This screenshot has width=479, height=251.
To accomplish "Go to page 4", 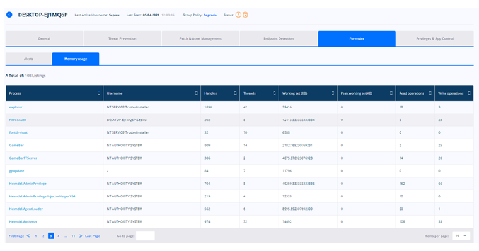I will click(x=59, y=236).
